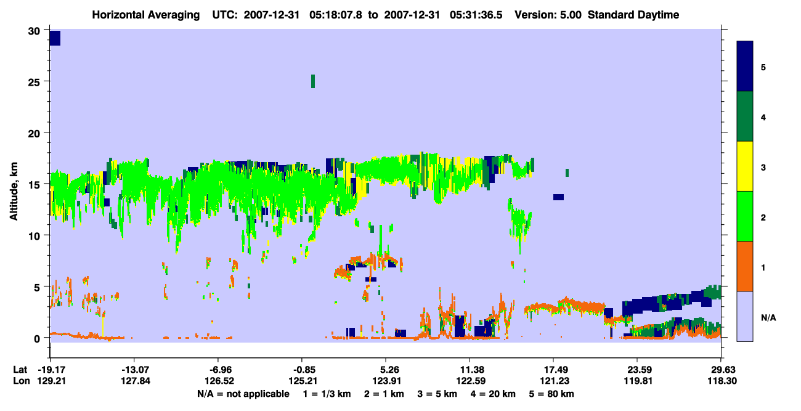Click the longitude value 125.21

[301, 381]
